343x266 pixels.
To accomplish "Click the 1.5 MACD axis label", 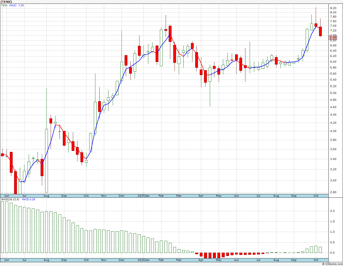I will click(332, 222).
